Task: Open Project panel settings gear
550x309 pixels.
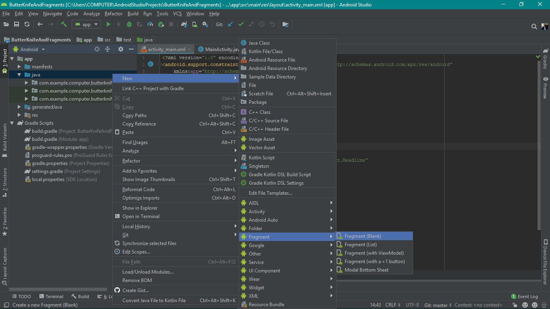Action: pos(121,49)
